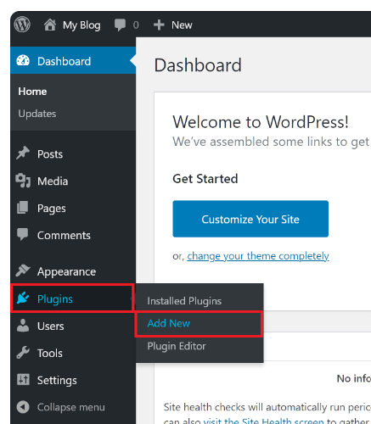Click the Pages icon in sidebar
The width and height of the screenshot is (371, 424).
coord(23,208)
